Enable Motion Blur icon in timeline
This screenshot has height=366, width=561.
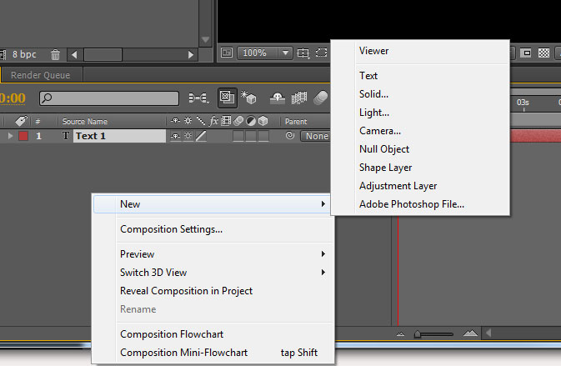(x=321, y=98)
